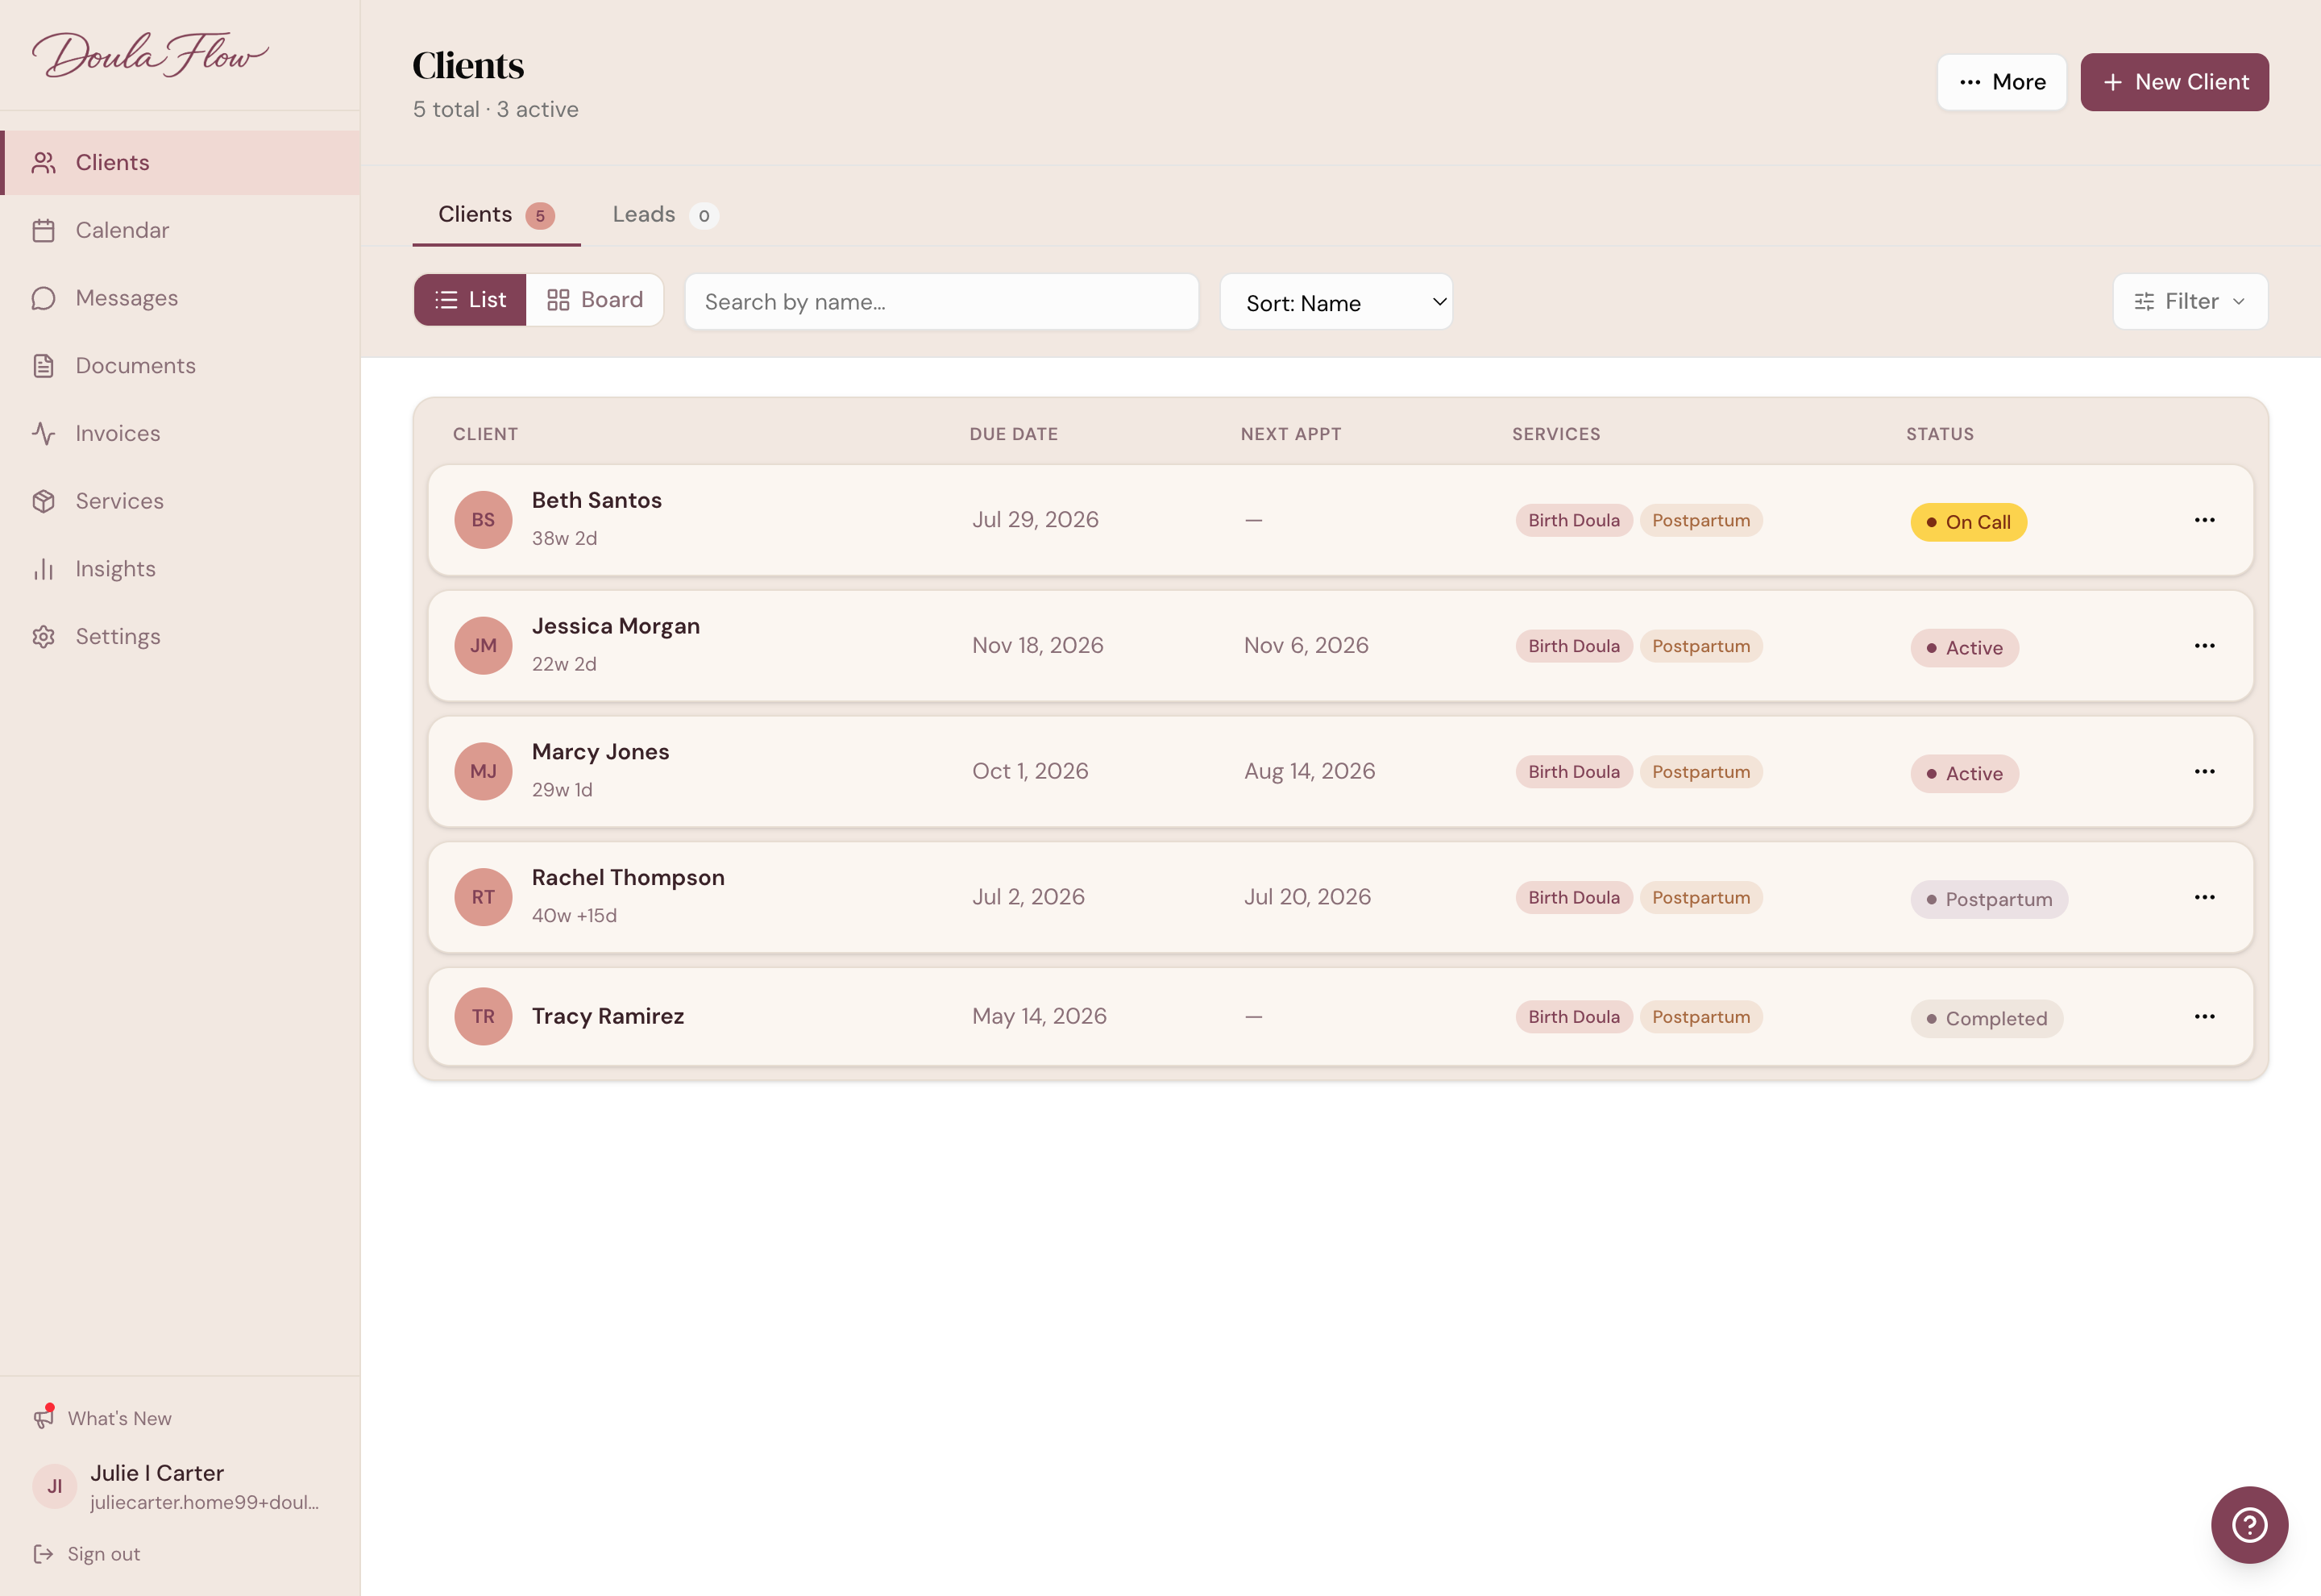This screenshot has width=2321, height=1596.
Task: Click Rachel Thompson's Postpartum status badge
Action: point(1989,899)
